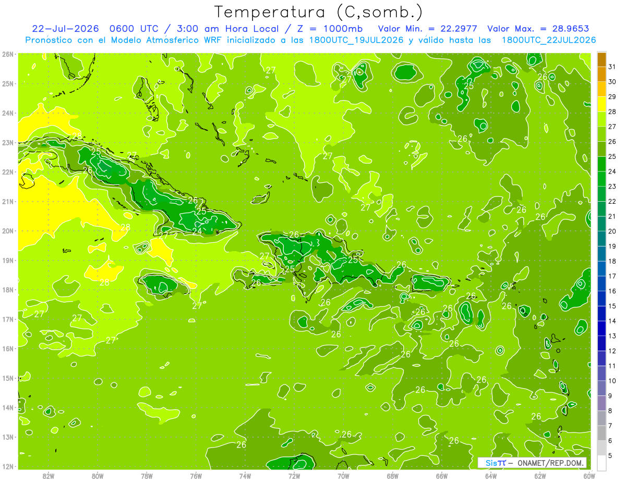Click the '17N' latitude axis label
This screenshot has height=483, width=626.
pyautogui.click(x=7, y=319)
